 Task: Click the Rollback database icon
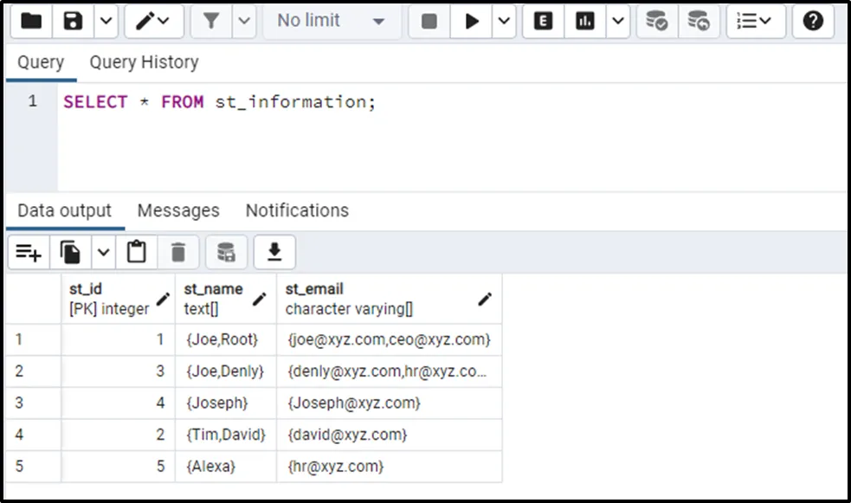(x=698, y=22)
